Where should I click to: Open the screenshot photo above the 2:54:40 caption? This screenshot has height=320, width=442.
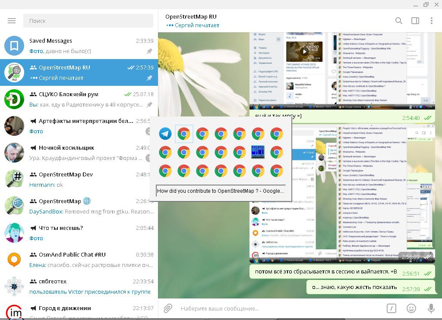click(x=342, y=71)
